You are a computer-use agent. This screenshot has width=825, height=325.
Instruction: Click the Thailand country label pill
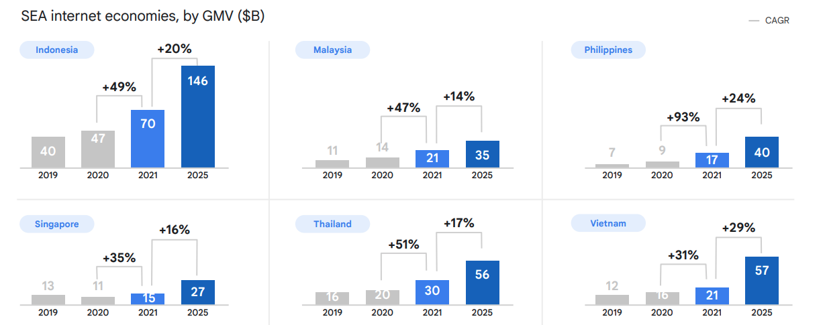[332, 224]
